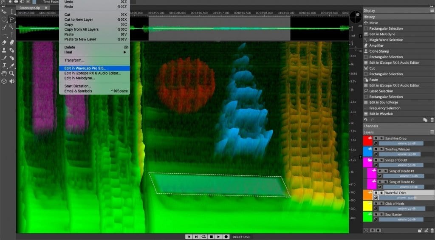Select the Brush Selection tool
Screen dimensions: 435x240
[x=4, y=27]
